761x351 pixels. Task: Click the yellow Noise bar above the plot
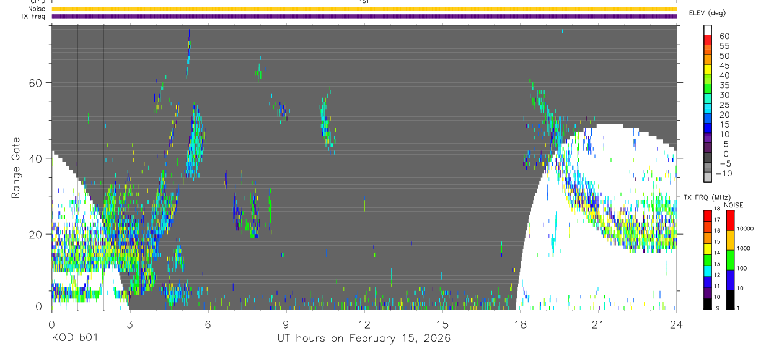[x=364, y=9]
